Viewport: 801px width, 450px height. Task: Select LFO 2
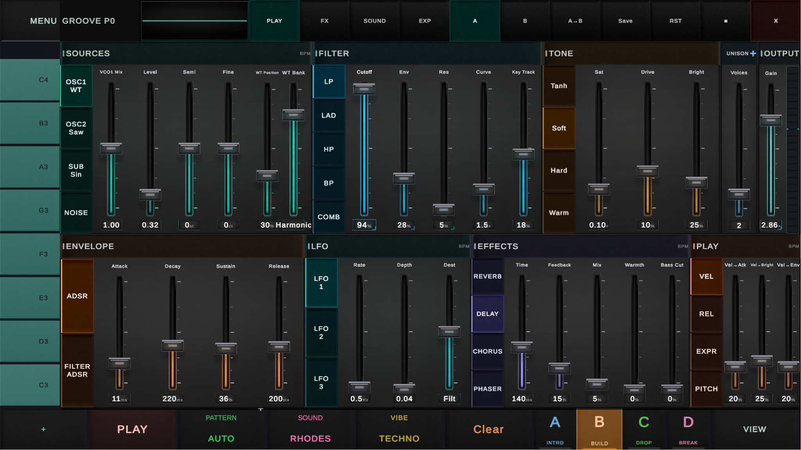[x=321, y=332]
